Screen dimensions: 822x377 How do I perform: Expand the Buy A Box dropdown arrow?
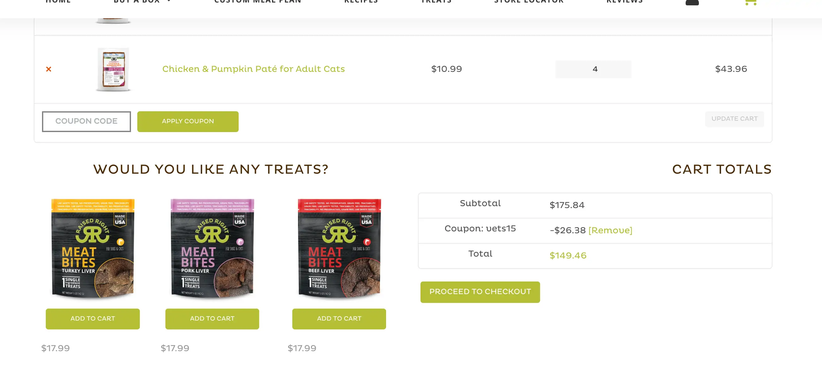tap(169, 1)
